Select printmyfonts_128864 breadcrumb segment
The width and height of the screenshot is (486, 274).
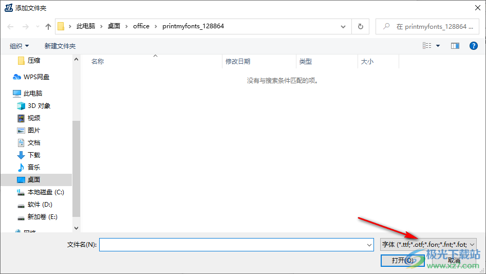tap(193, 26)
